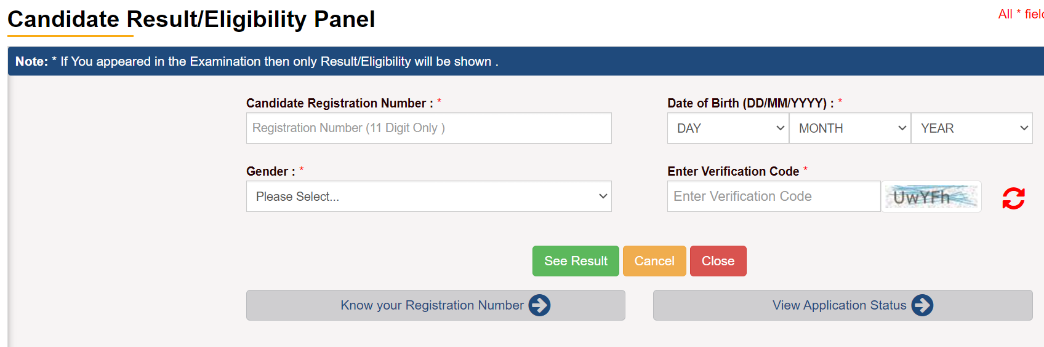Refresh the verification code image

tap(1013, 198)
